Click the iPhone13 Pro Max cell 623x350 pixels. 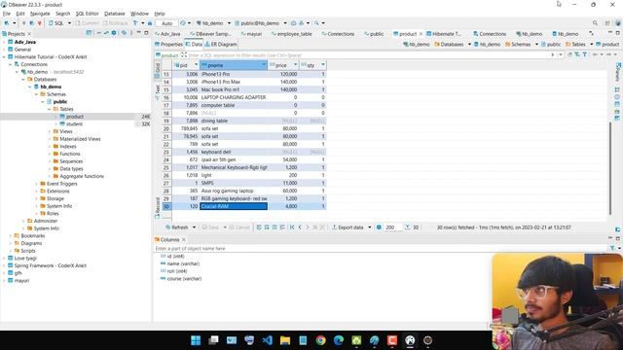point(234,82)
